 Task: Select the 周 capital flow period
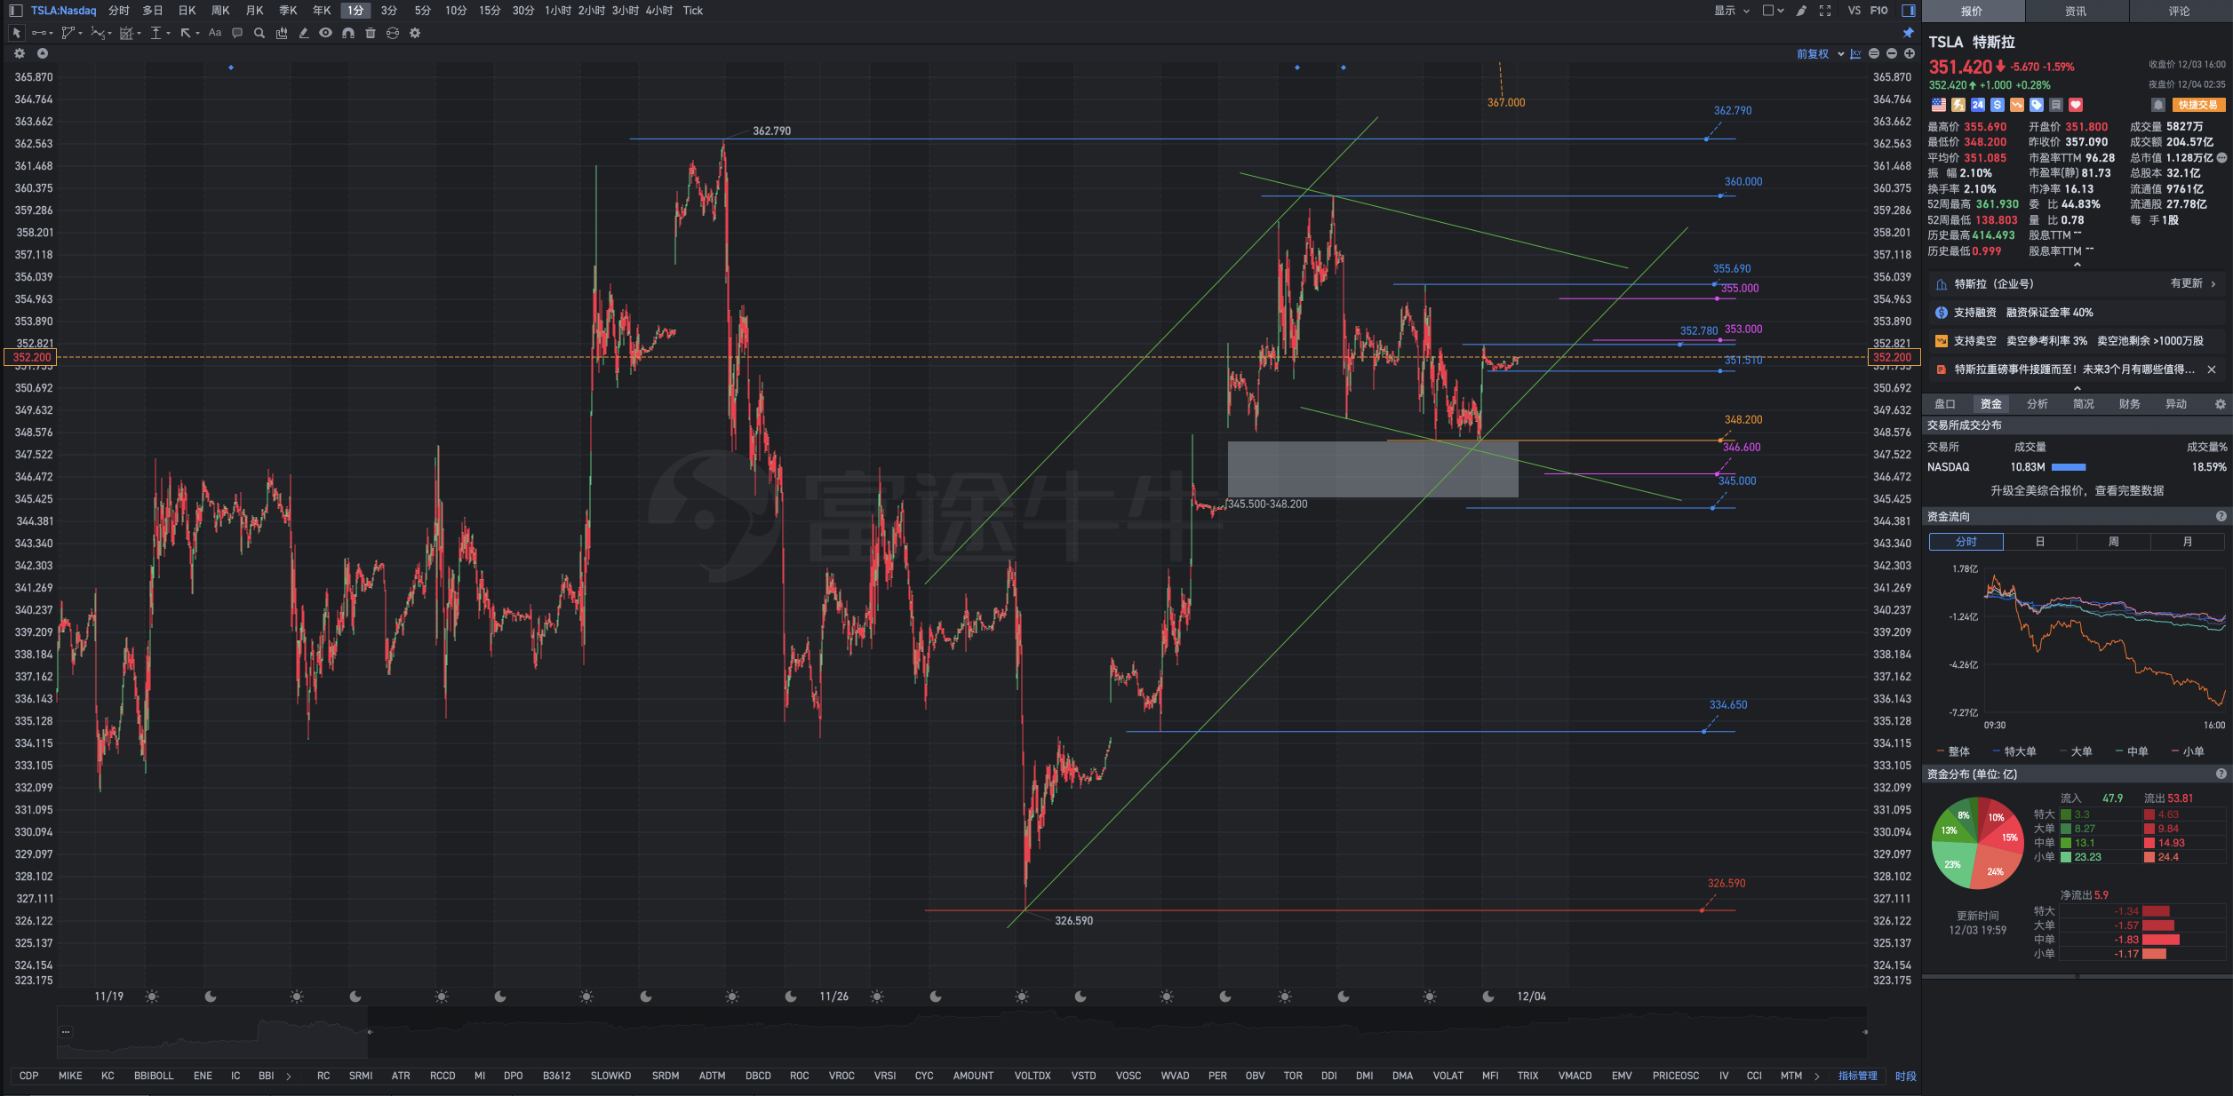(2113, 541)
